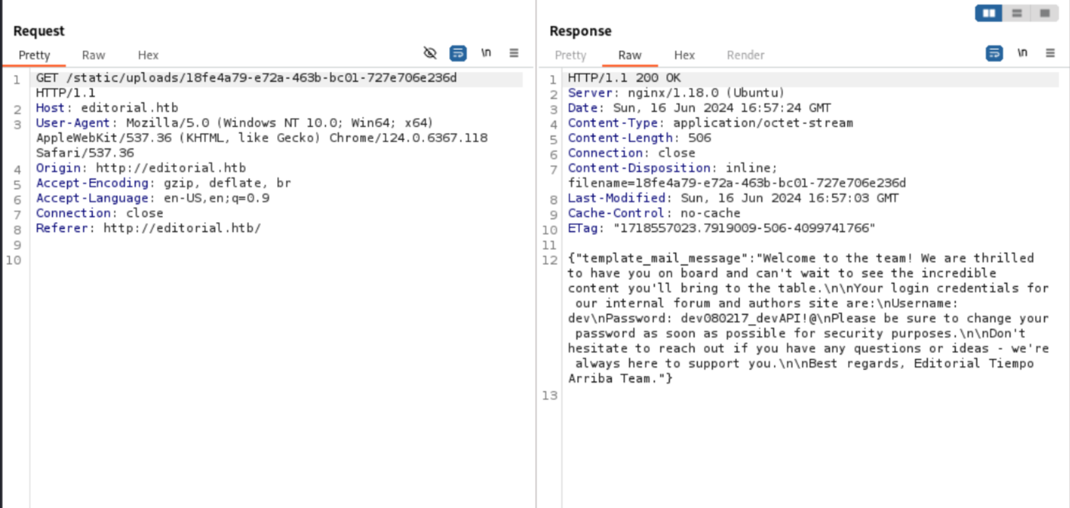Show non-printable characters in Response panel

click(1022, 53)
